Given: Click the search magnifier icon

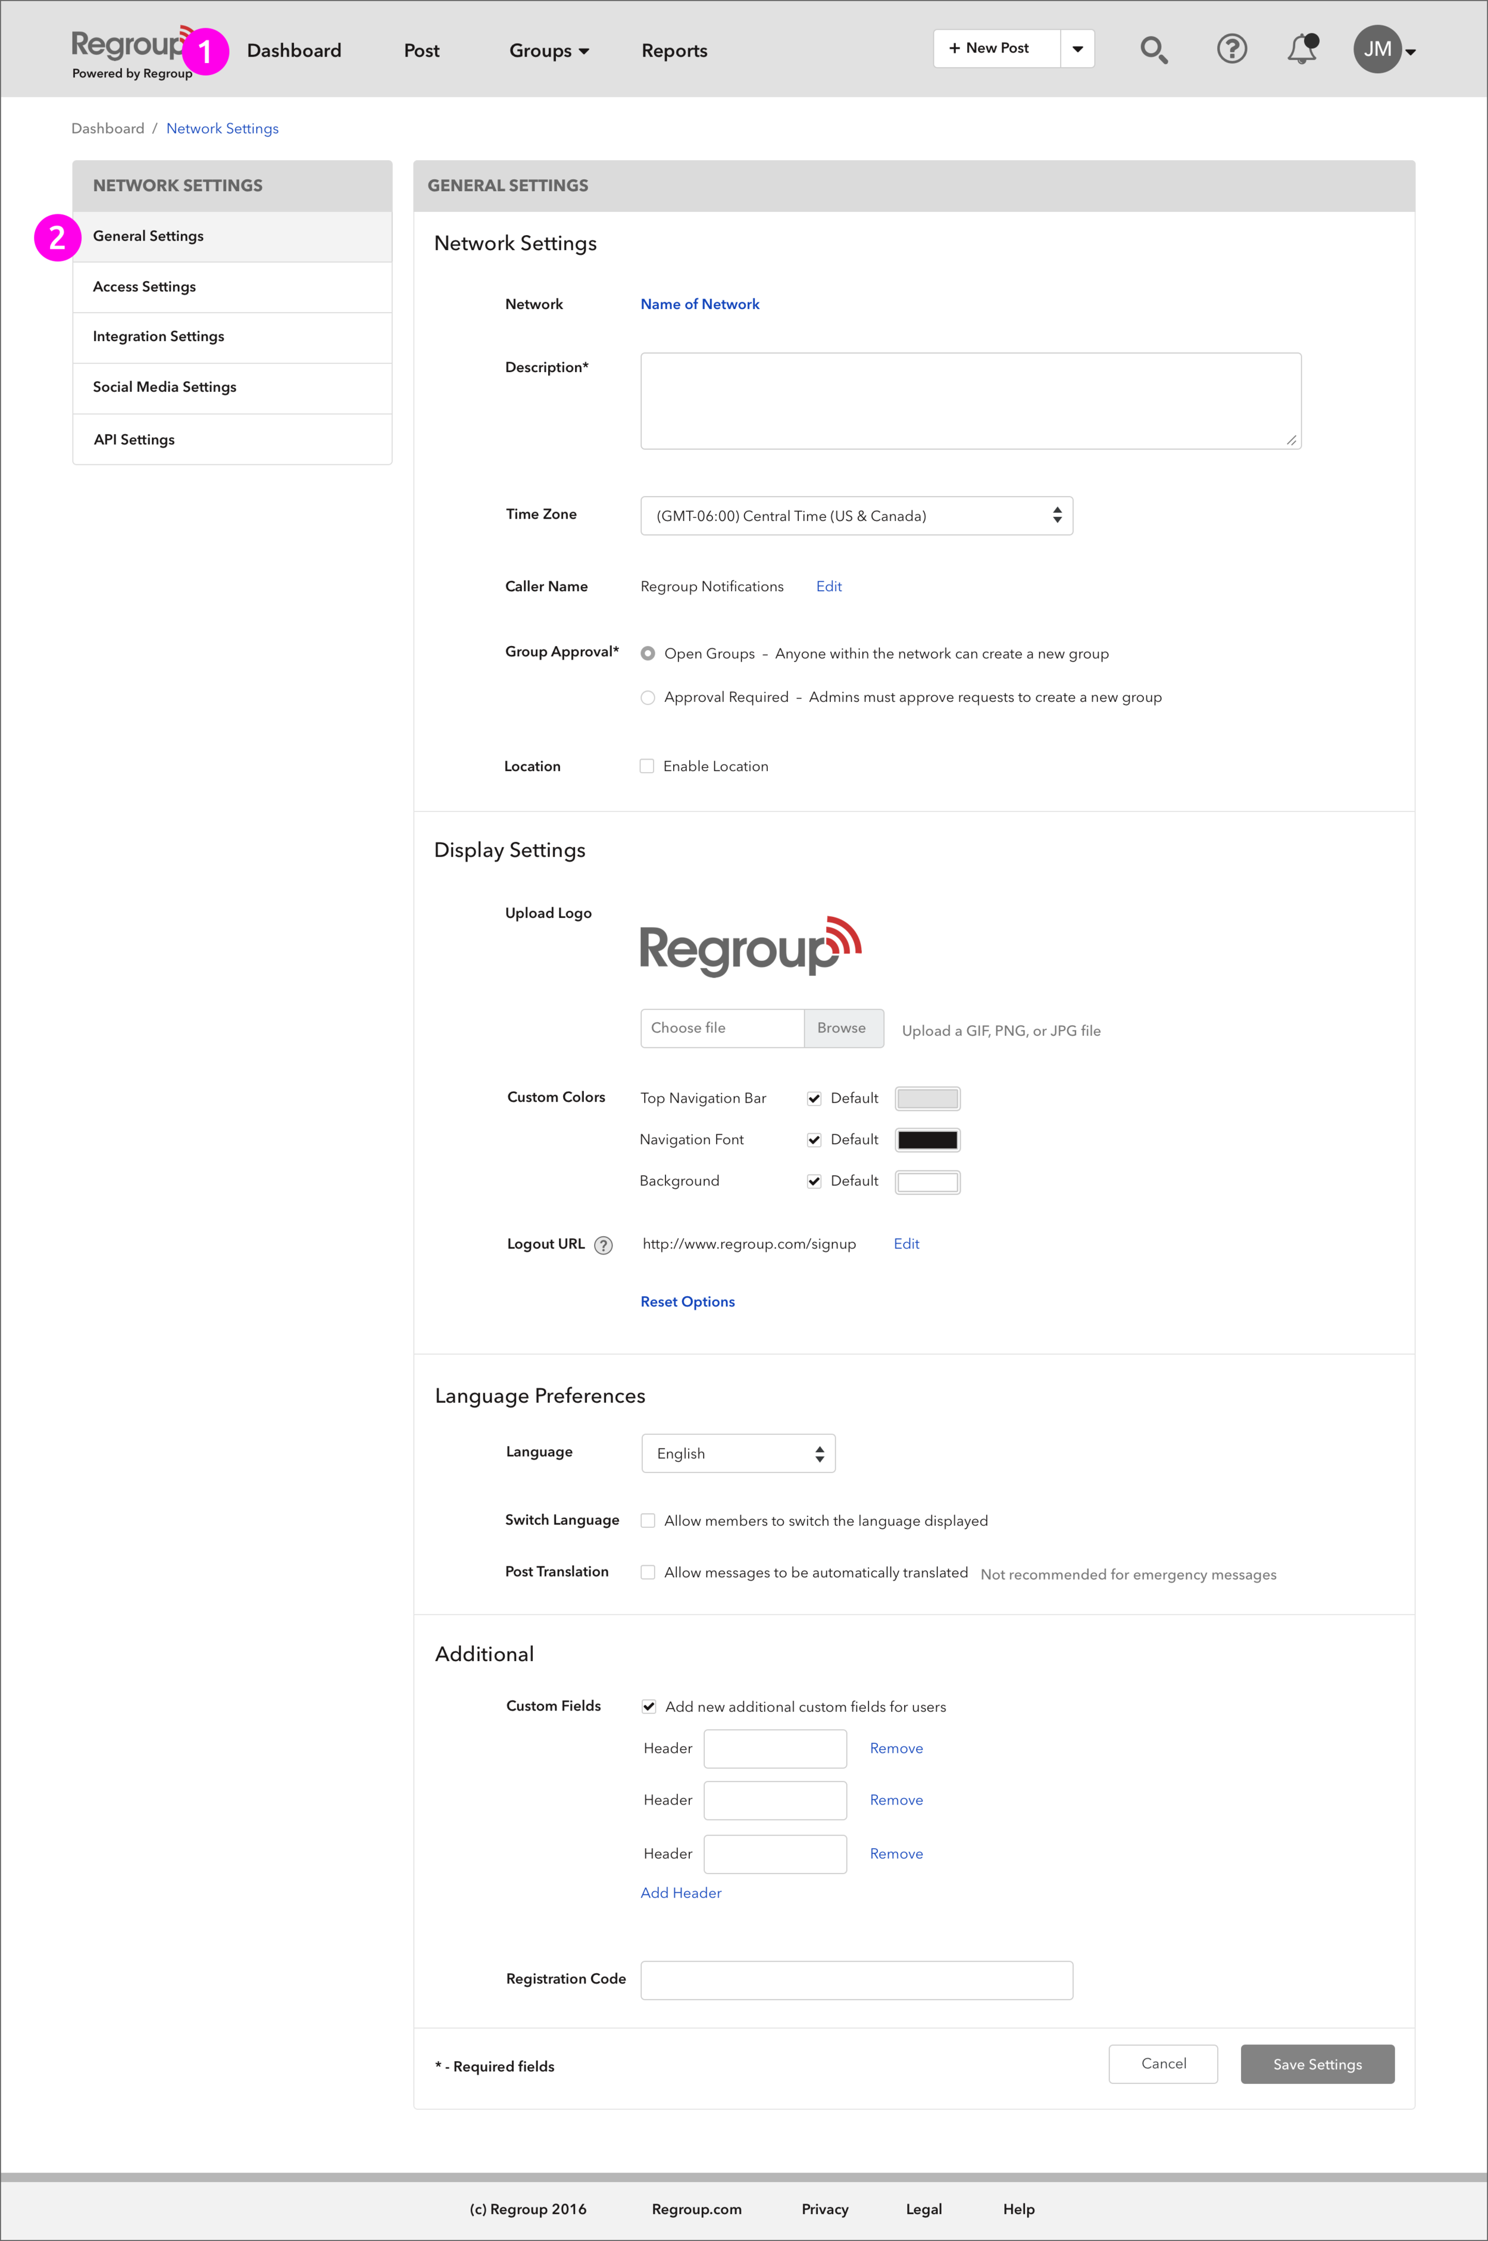Looking at the screenshot, I should [1153, 49].
